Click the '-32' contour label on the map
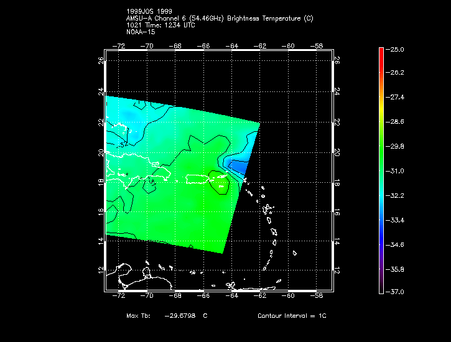This screenshot has height=342, width=451. pyautogui.click(x=123, y=144)
